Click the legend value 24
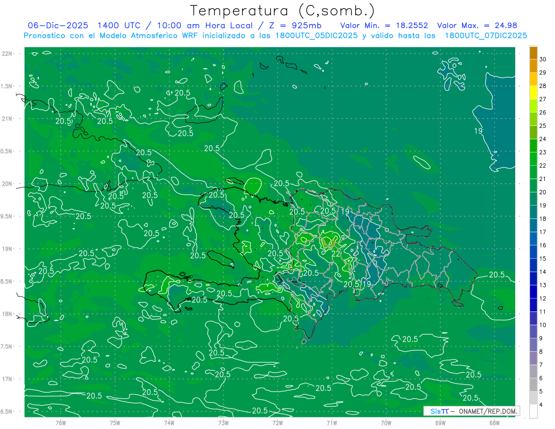The height and width of the screenshot is (429, 555). tap(543, 139)
